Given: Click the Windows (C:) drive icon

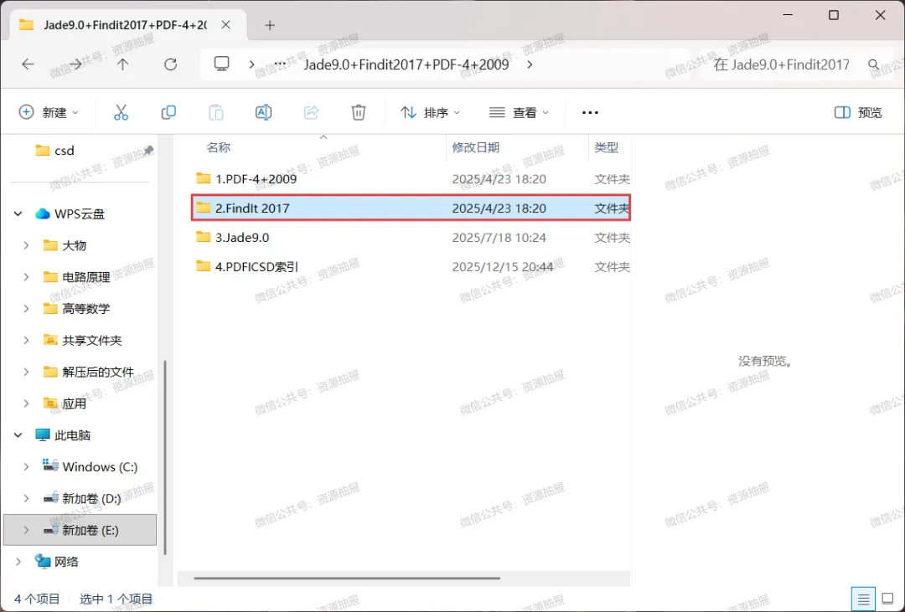Looking at the screenshot, I should coord(51,466).
